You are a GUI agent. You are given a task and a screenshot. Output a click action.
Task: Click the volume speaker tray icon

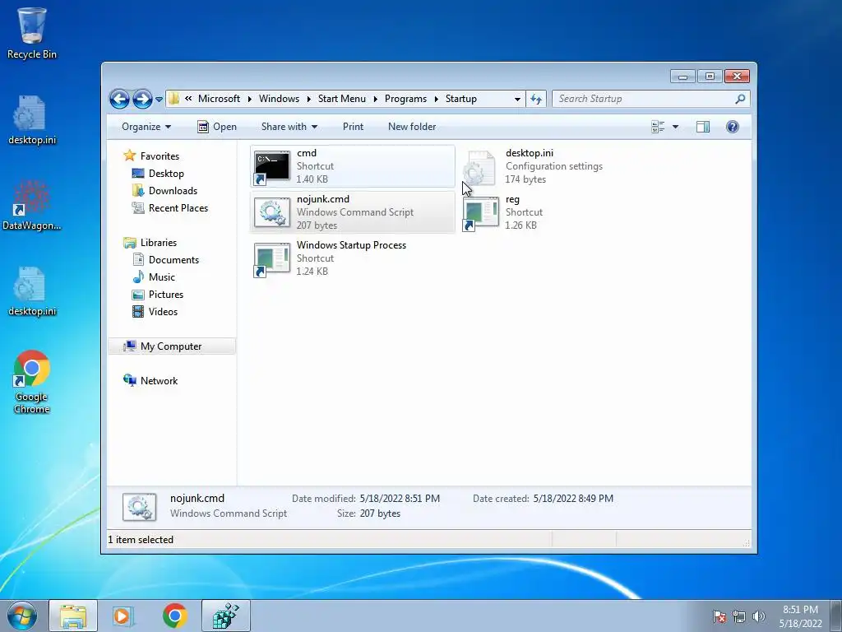point(758,616)
